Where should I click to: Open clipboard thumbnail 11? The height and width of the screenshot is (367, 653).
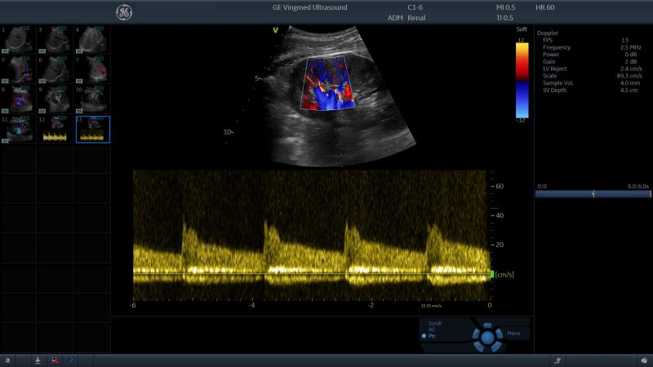coord(18,130)
